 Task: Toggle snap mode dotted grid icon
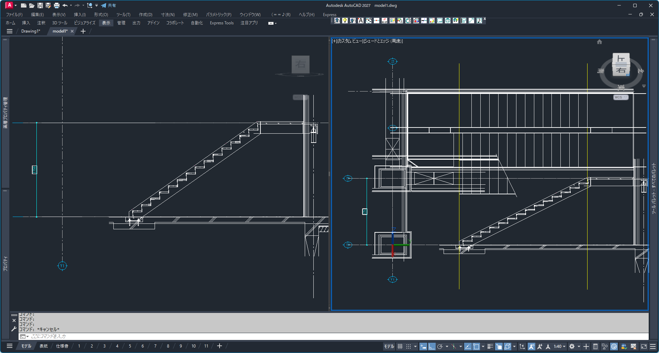[408, 346]
